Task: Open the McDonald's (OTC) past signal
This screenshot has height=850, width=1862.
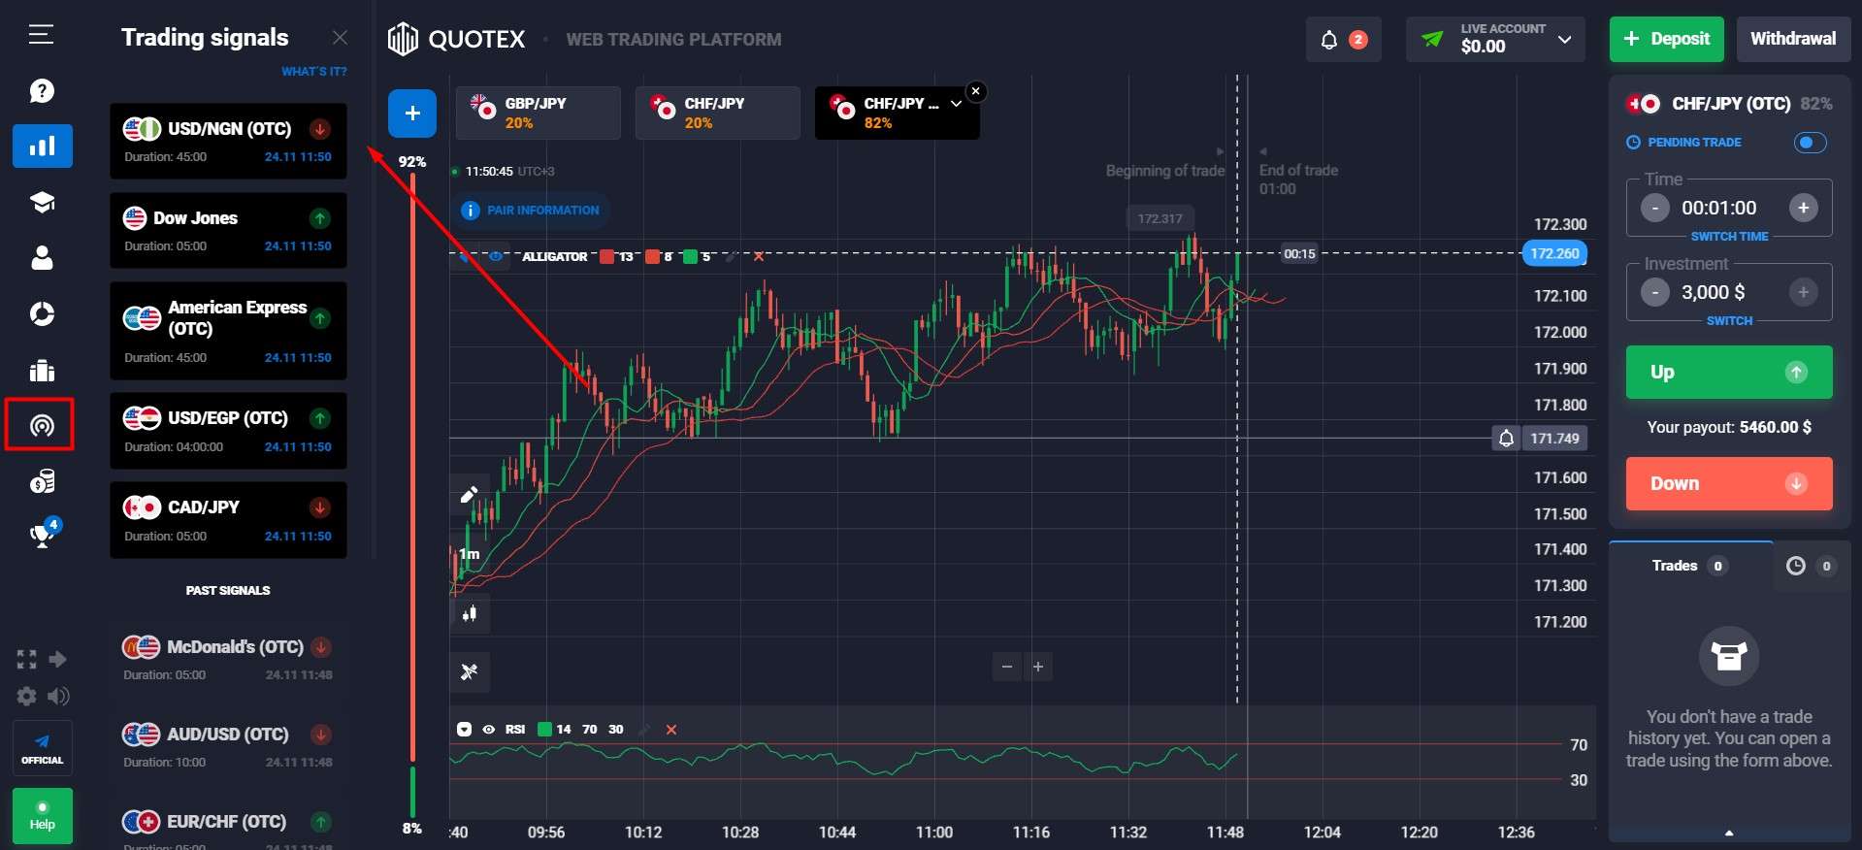Action: [228, 660]
